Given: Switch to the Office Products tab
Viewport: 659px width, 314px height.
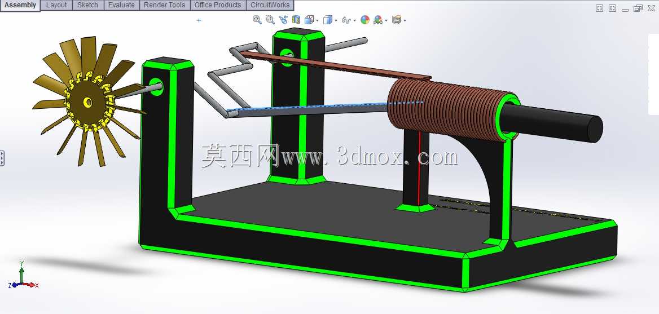Looking at the screenshot, I should (218, 5).
